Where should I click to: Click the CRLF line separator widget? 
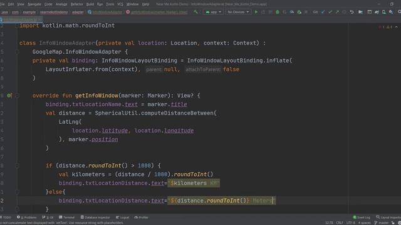340,222
